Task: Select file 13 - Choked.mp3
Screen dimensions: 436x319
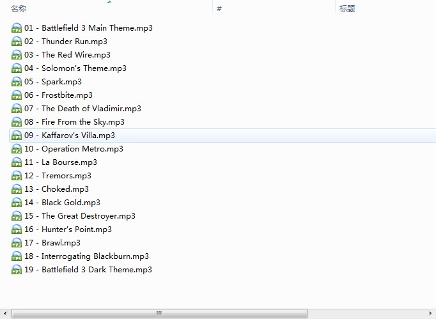Action: coord(56,189)
